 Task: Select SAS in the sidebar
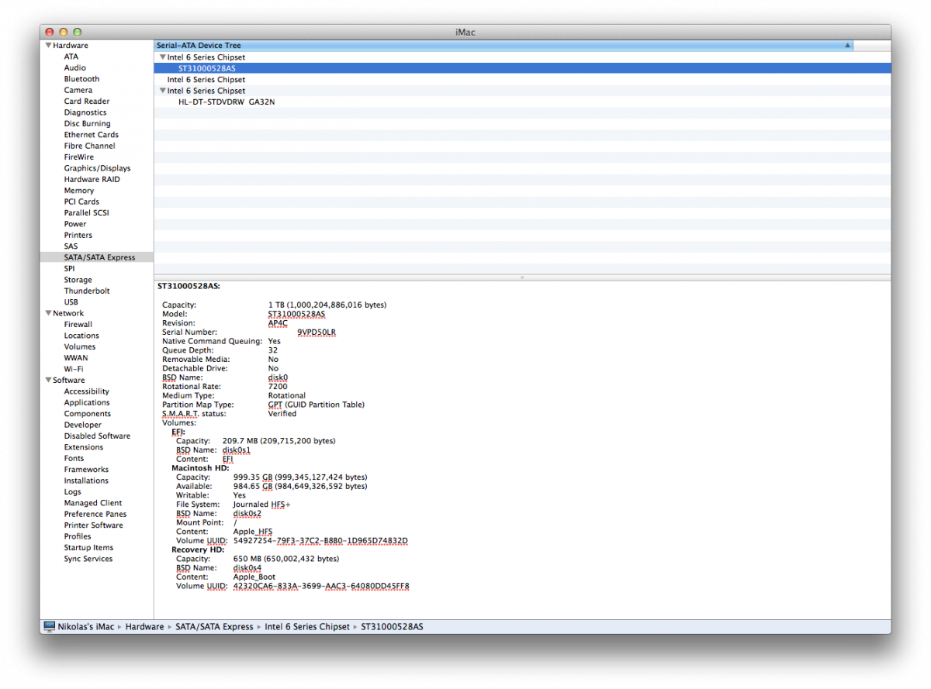(x=71, y=246)
